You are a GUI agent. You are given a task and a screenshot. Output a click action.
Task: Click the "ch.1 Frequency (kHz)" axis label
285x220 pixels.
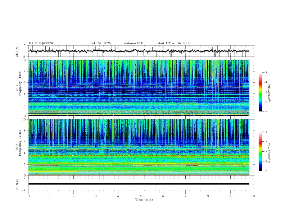[19, 83]
